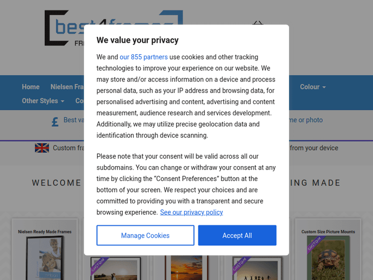The height and width of the screenshot is (280, 373).
Task: Click the beach wedding custom frame thumbnail
Action: tap(115, 268)
